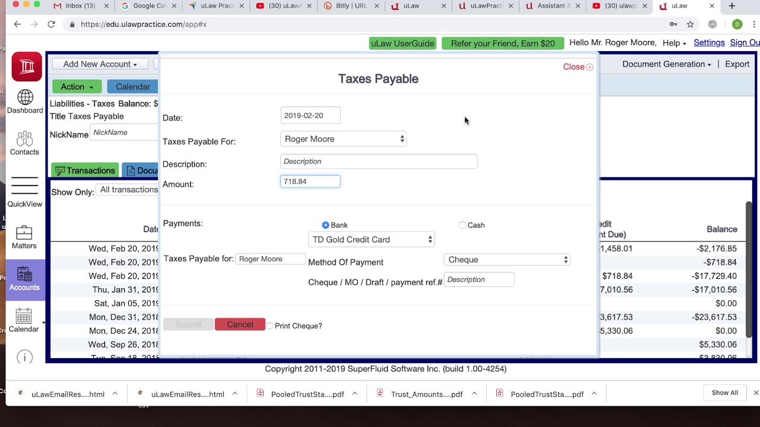Switch to the Bitly URL tab

click(x=350, y=6)
